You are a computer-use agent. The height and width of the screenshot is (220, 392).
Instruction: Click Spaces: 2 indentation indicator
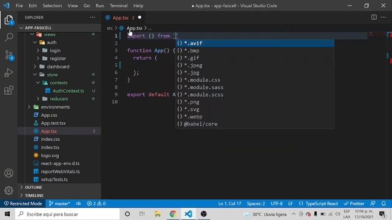coord(256,204)
